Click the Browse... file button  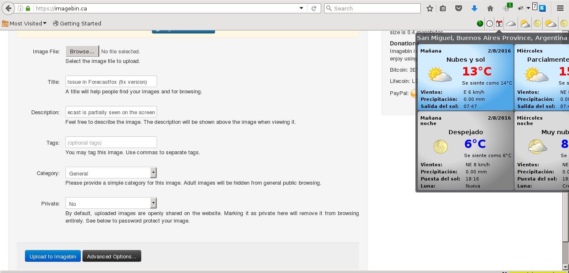pyautogui.click(x=82, y=51)
